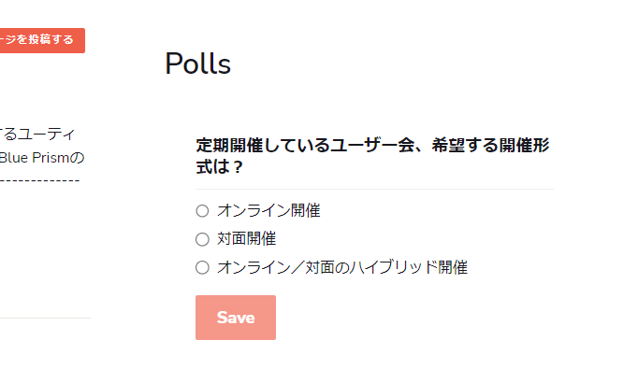638x383 pixels.
Task: Select the オンライン開催 radio button
Action: point(202,211)
